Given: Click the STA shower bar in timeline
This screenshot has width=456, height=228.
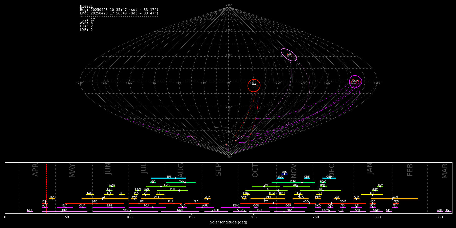Looking at the screenshot, I should coord(266,203).
